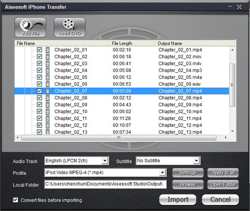Close the Aiseesoft iPhone Transfer window

pyautogui.click(x=239, y=7)
